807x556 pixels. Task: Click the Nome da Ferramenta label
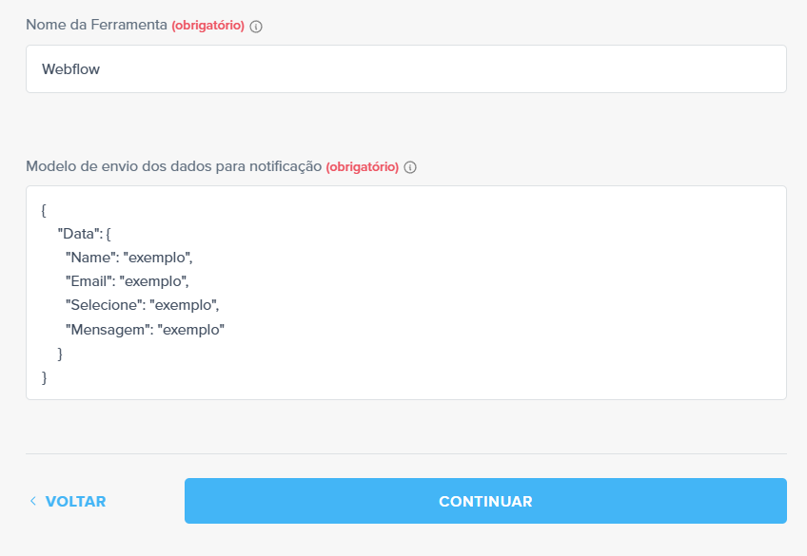coord(96,26)
